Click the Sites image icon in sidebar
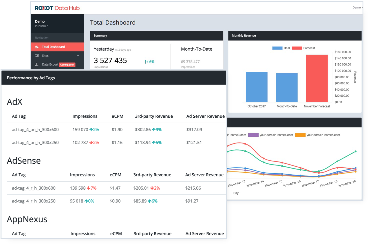The image size is (369, 245). coord(37,56)
